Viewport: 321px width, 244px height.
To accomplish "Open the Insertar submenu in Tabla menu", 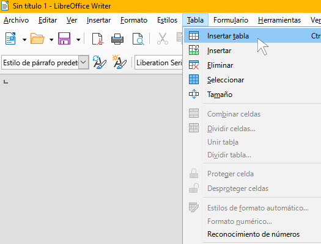I will point(253,51).
